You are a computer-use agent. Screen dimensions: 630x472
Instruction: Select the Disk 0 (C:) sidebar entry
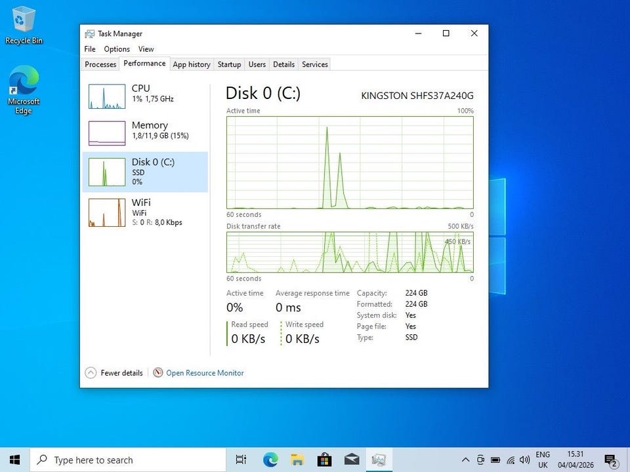click(145, 172)
